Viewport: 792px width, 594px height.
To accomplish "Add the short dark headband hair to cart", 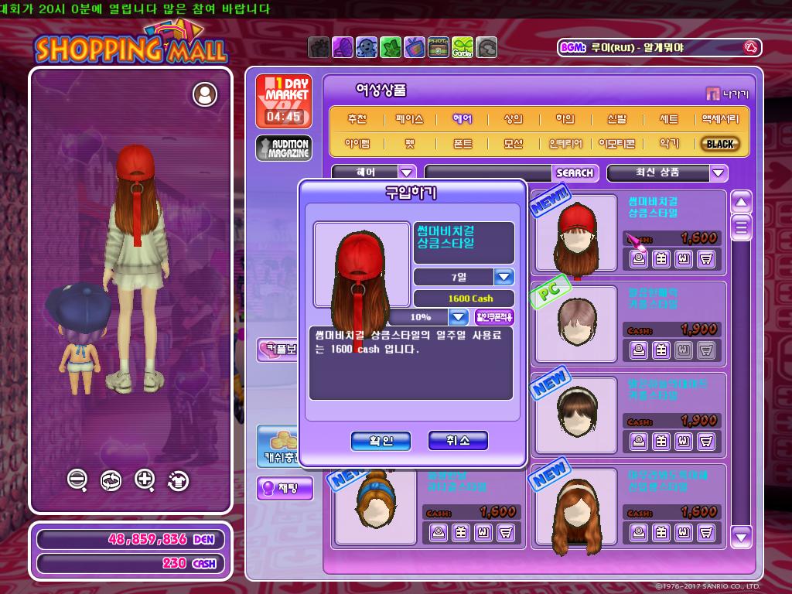I will click(x=706, y=442).
